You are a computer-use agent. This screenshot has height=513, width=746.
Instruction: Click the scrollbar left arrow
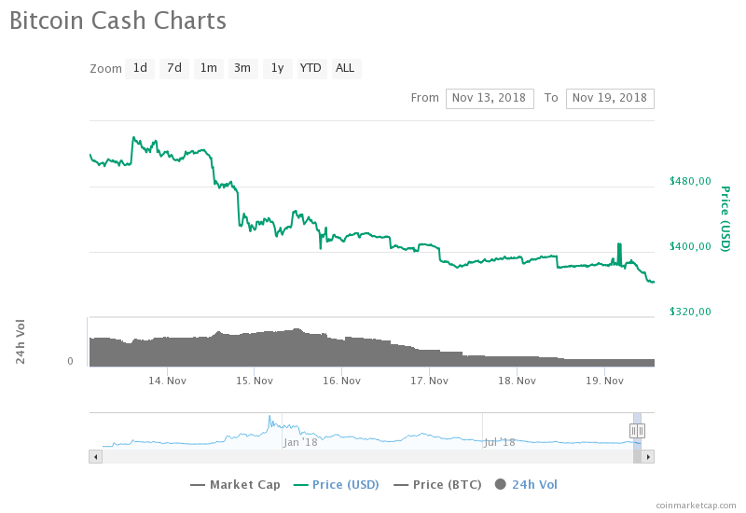click(x=95, y=456)
